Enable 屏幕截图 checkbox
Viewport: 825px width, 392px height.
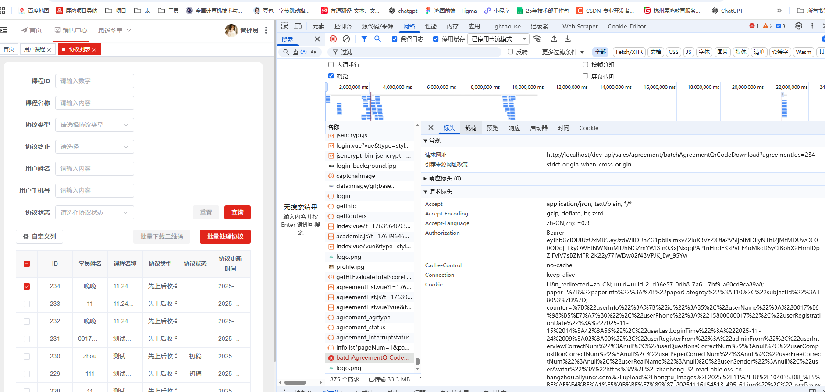585,76
